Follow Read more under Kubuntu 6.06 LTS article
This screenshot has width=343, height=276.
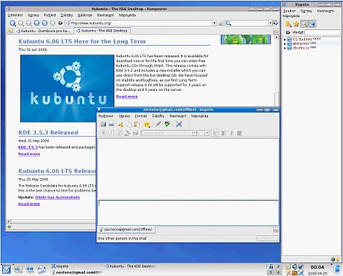127,97
